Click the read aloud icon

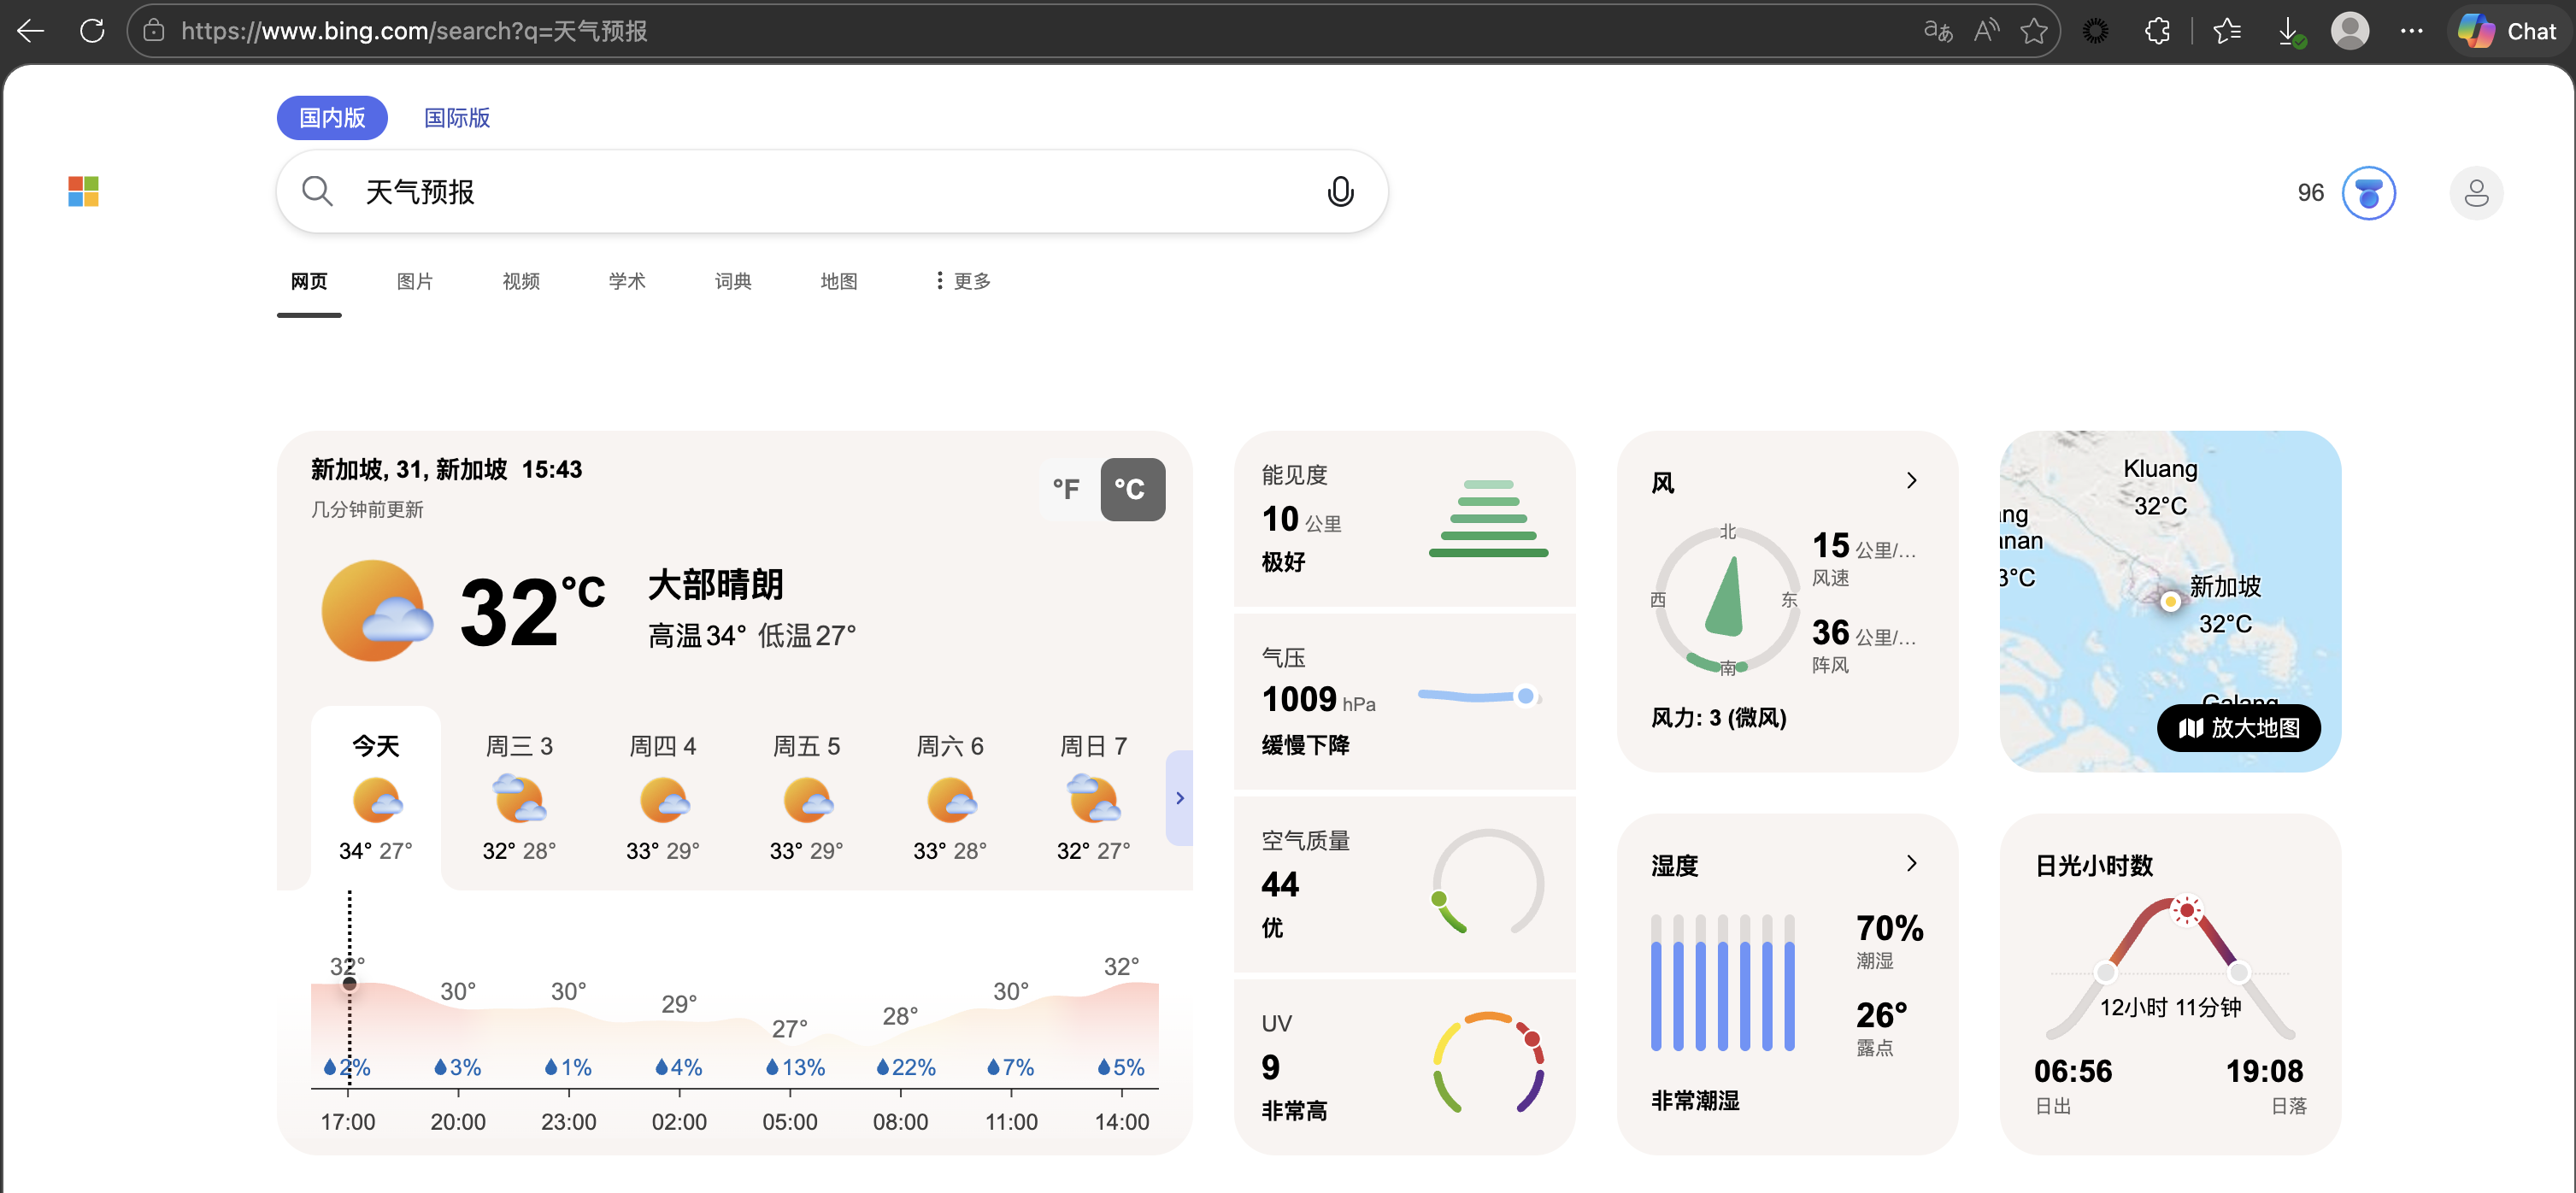pyautogui.click(x=1986, y=31)
